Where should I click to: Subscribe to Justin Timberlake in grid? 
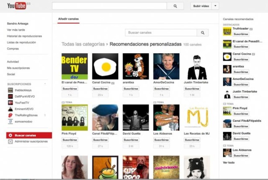(192, 89)
